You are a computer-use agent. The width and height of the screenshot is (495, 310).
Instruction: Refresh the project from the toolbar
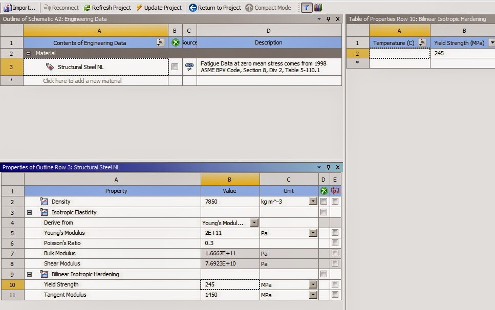pyautogui.click(x=107, y=8)
